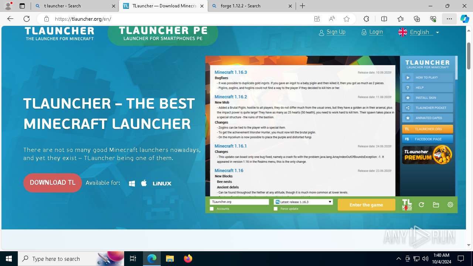Open File Explorer from the taskbar
The height and width of the screenshot is (266, 473).
coord(170,259)
